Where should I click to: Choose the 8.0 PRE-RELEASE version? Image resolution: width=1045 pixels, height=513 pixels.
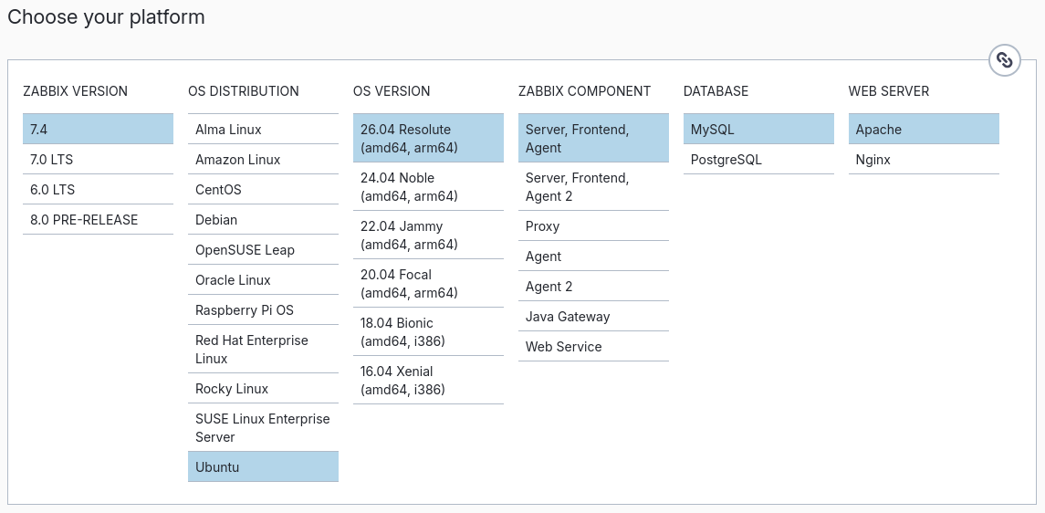tap(98, 220)
